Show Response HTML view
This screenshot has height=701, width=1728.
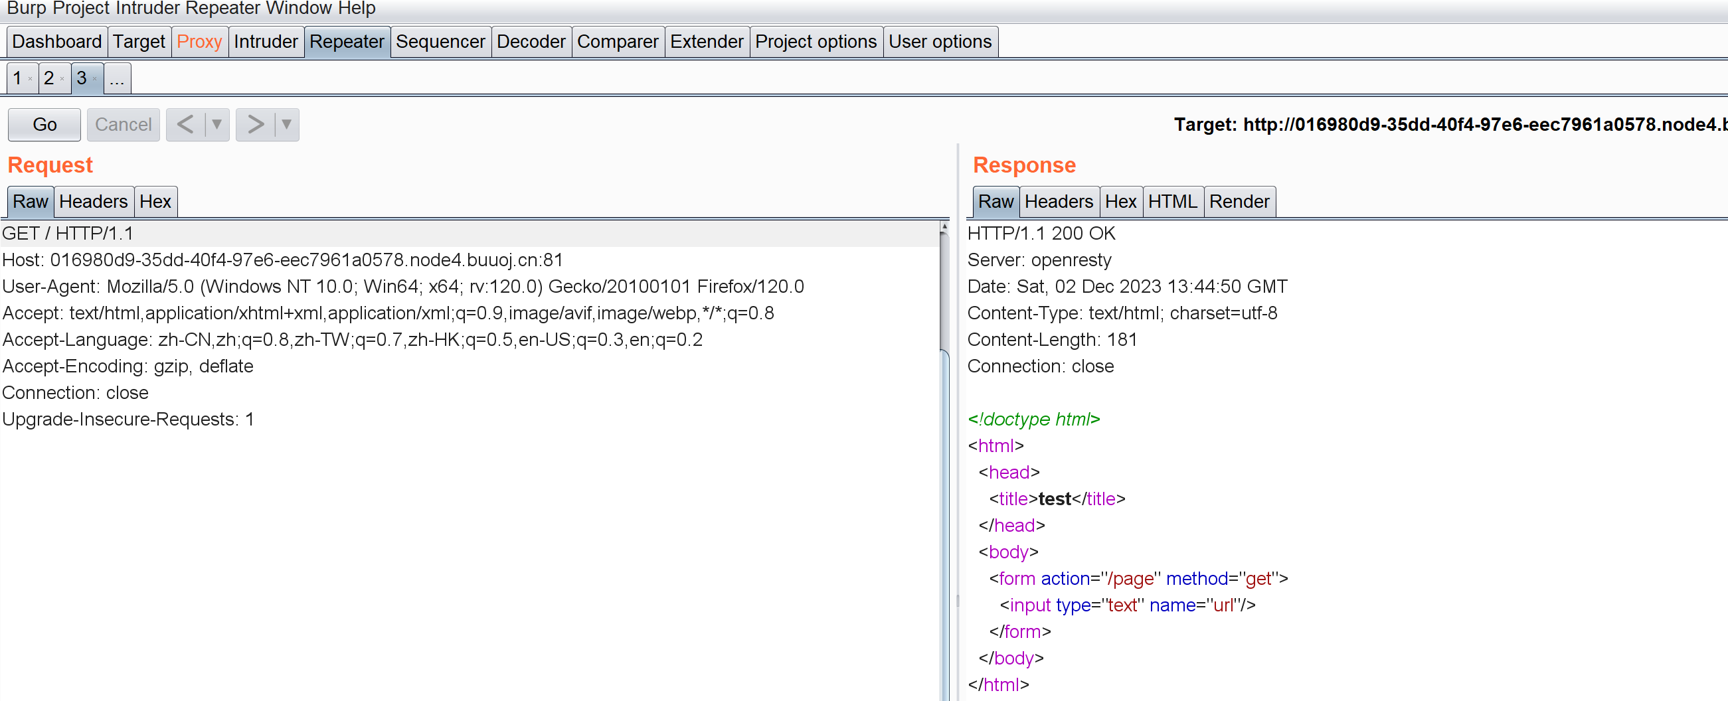click(1173, 201)
